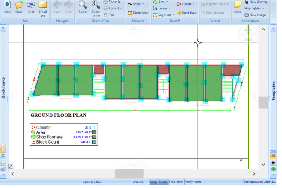Open the Bookmarks side tab
The width and height of the screenshot is (282, 188).
click(3, 88)
